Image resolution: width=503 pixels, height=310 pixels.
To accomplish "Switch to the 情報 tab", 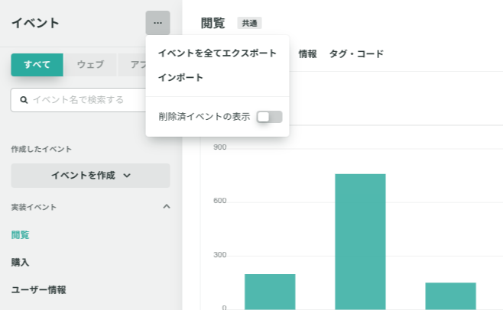I will (307, 54).
